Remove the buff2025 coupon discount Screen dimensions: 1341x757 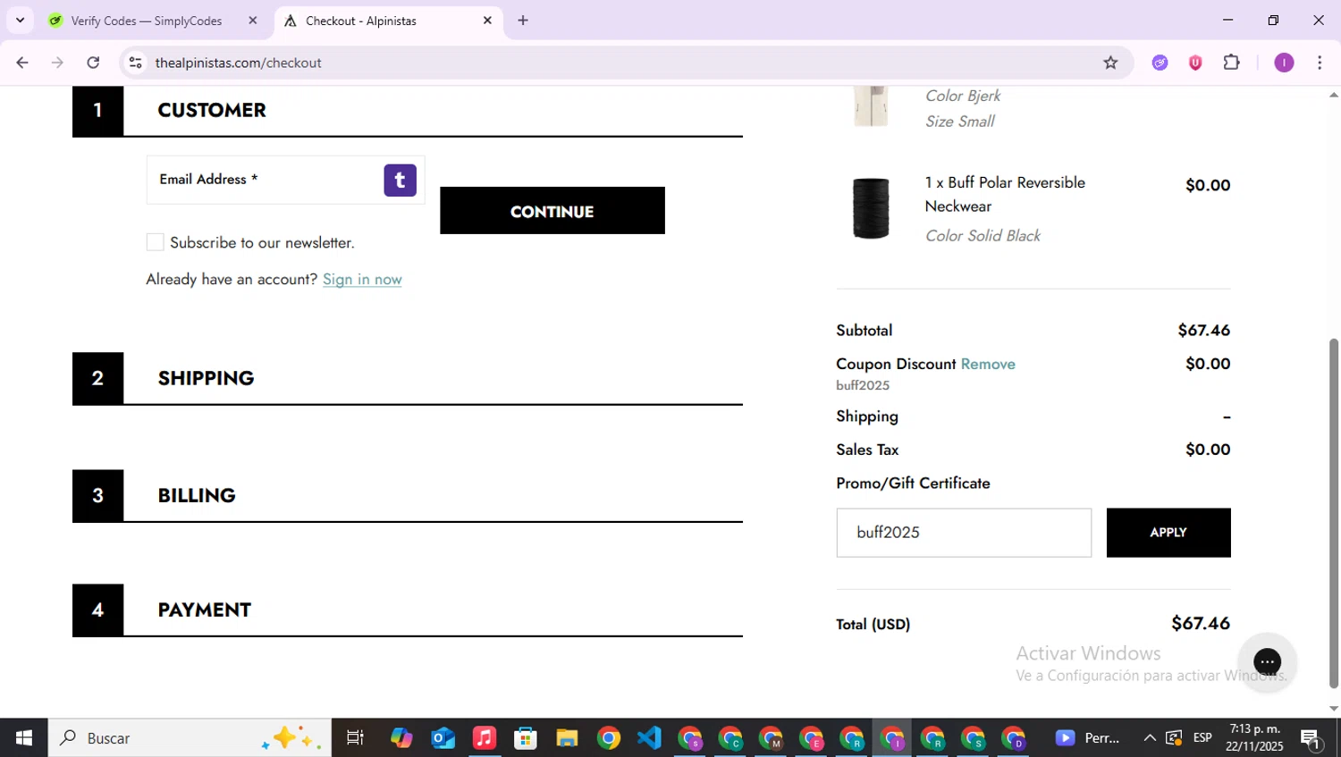pyautogui.click(x=988, y=364)
